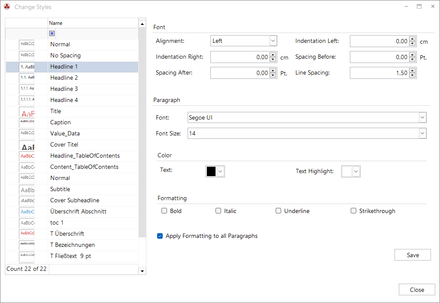Click the Change Styles app logo icon
The width and height of the screenshot is (440, 303).
pos(7,7)
